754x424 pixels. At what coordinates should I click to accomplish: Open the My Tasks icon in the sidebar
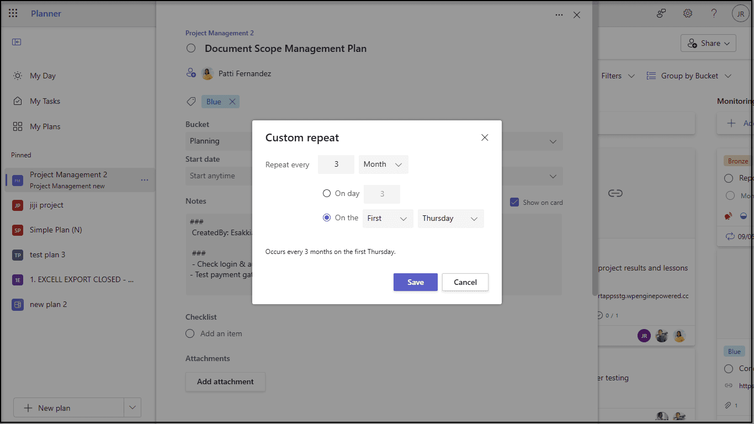click(x=18, y=101)
